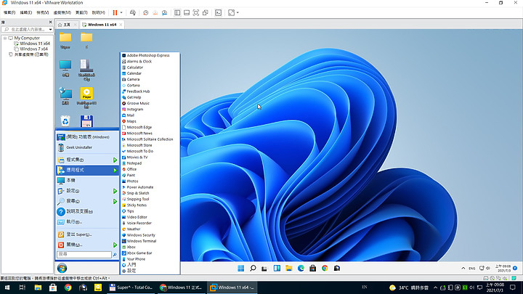Select Windows 7 x64 in the library tree
Screen dimensions: 523x294
[x=33, y=49]
